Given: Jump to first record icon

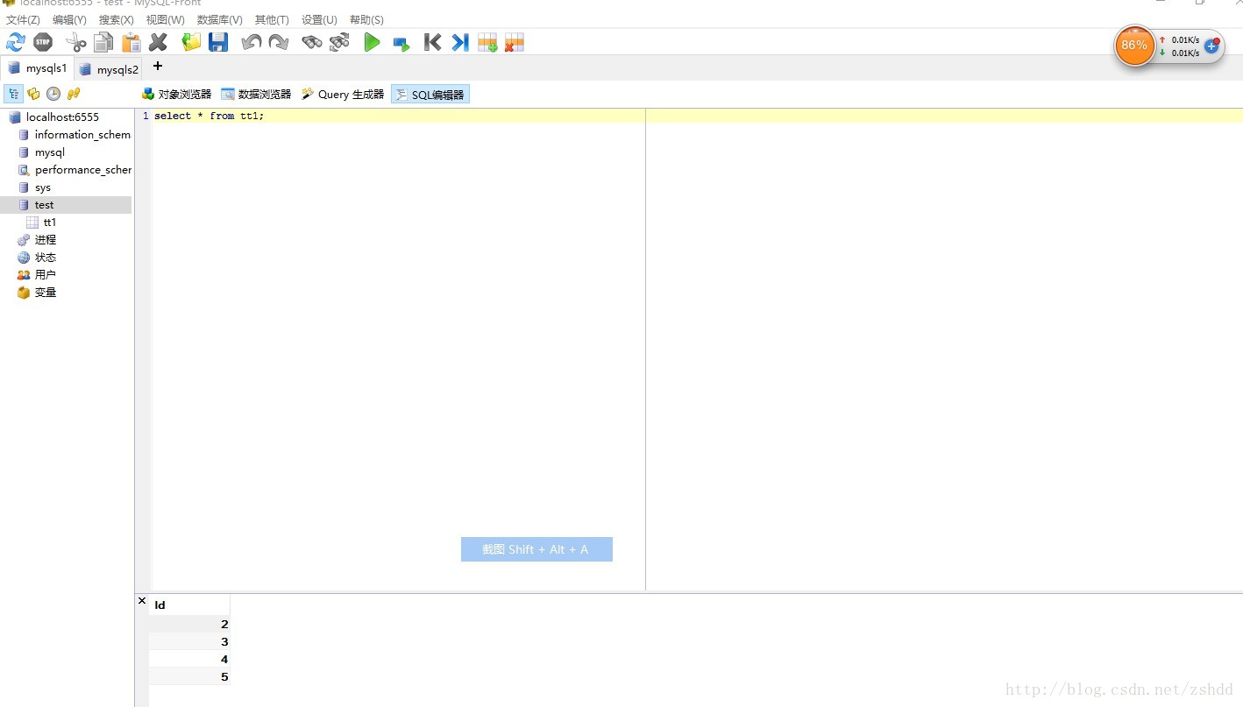Looking at the screenshot, I should pyautogui.click(x=432, y=42).
